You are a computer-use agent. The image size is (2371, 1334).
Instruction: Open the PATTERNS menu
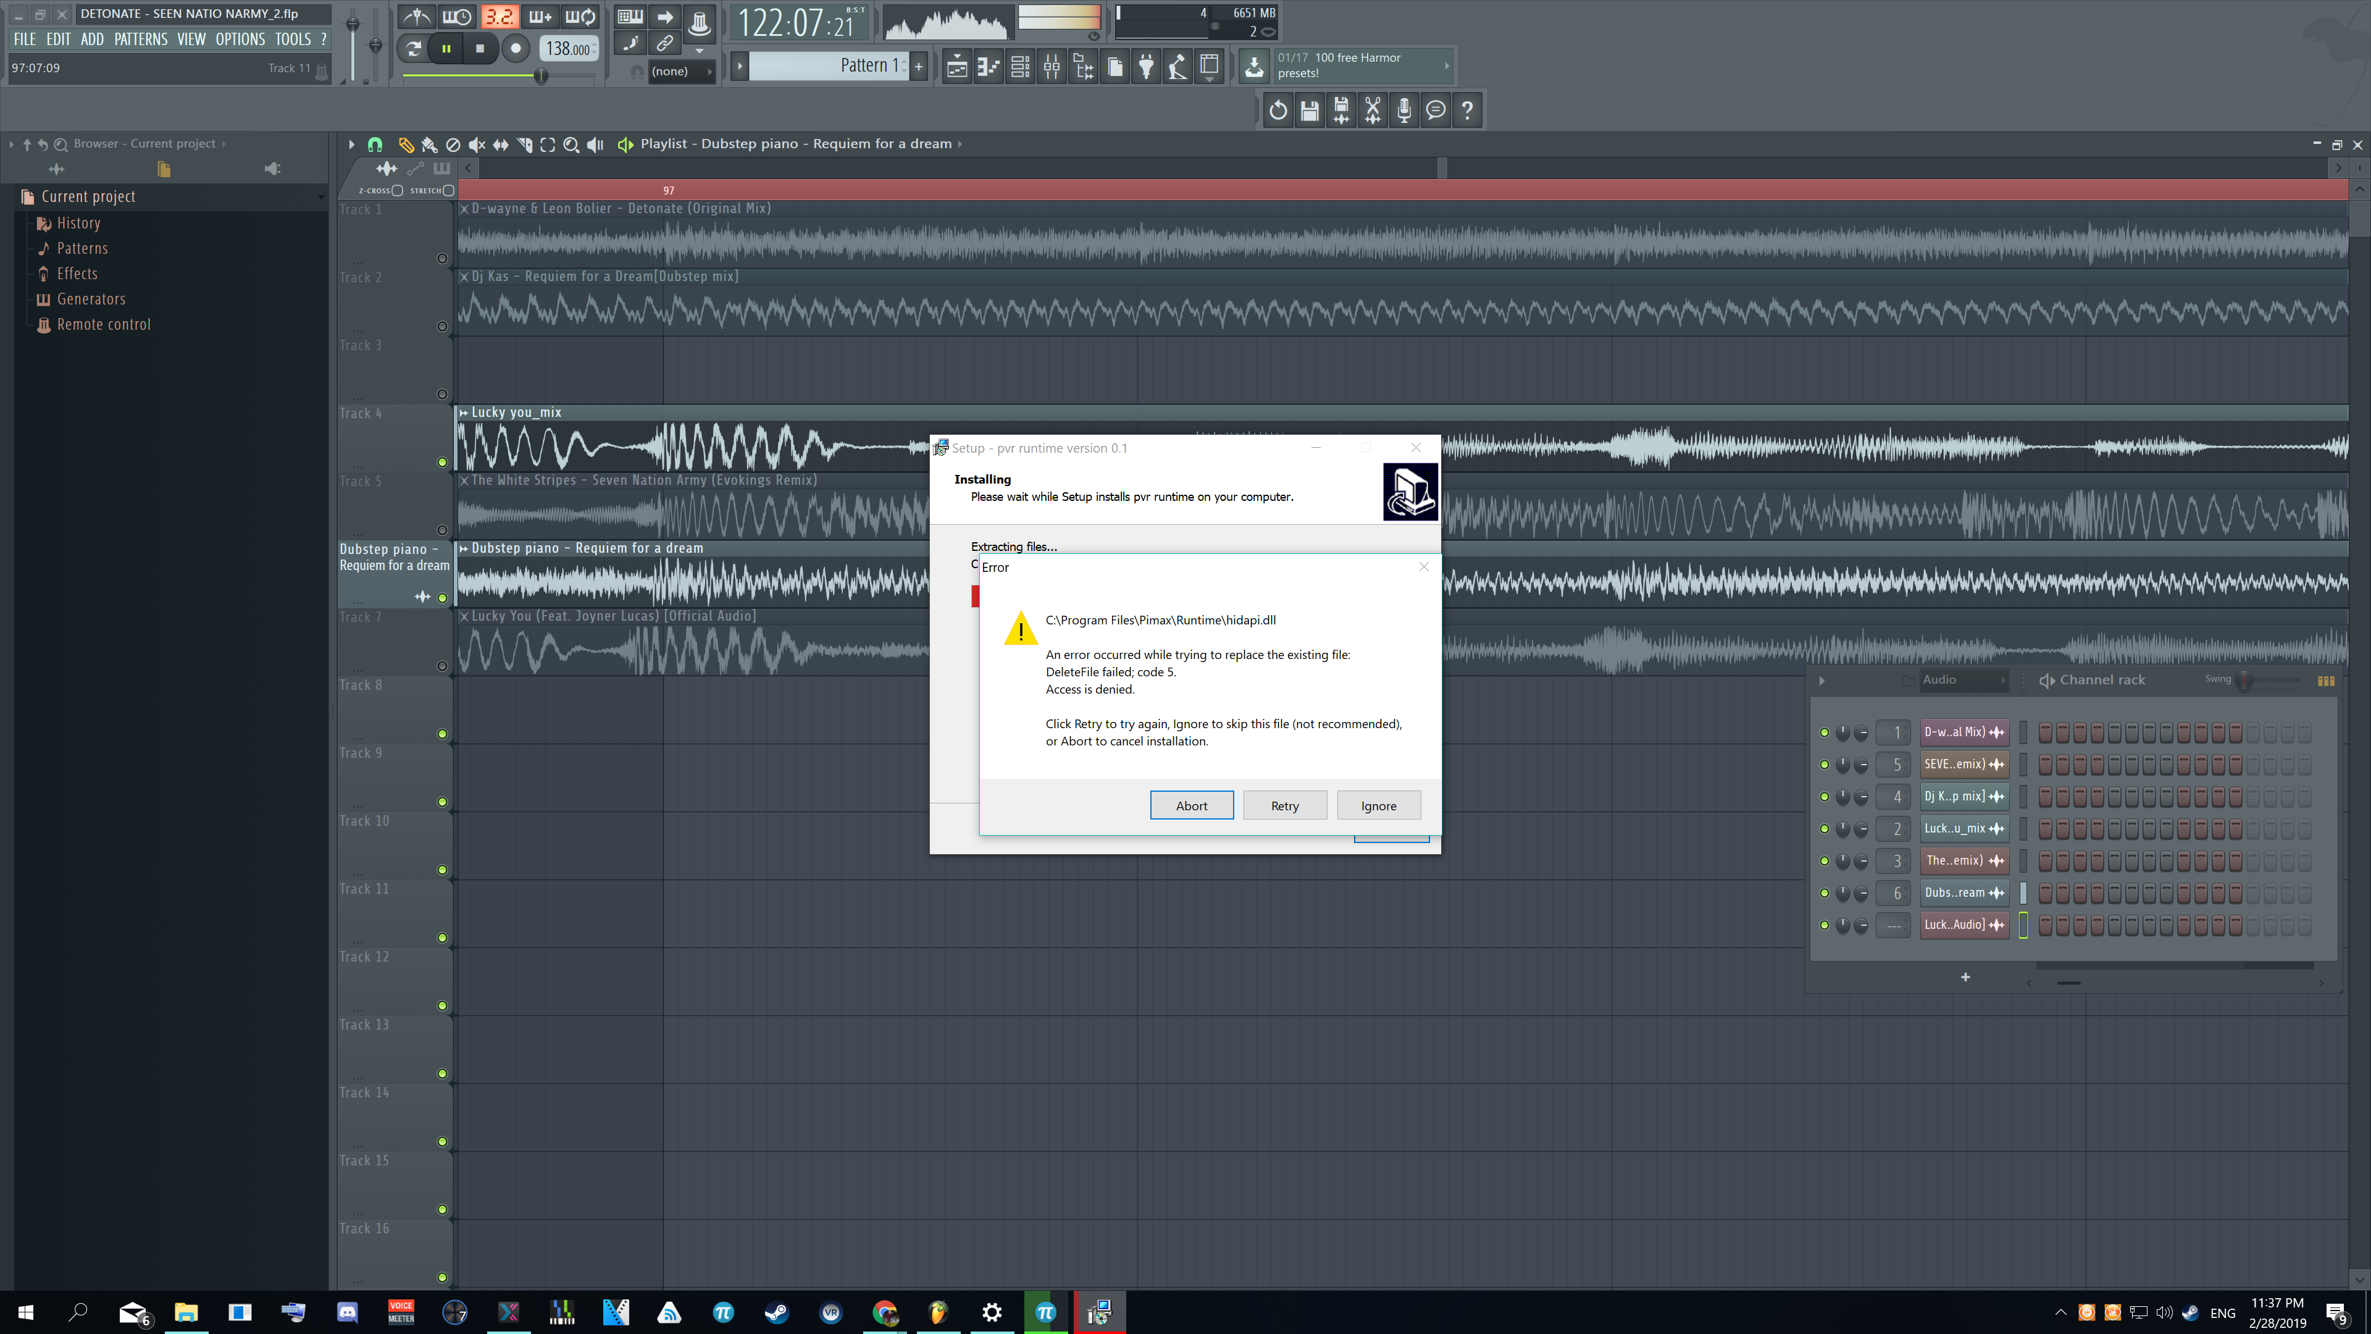coord(141,40)
